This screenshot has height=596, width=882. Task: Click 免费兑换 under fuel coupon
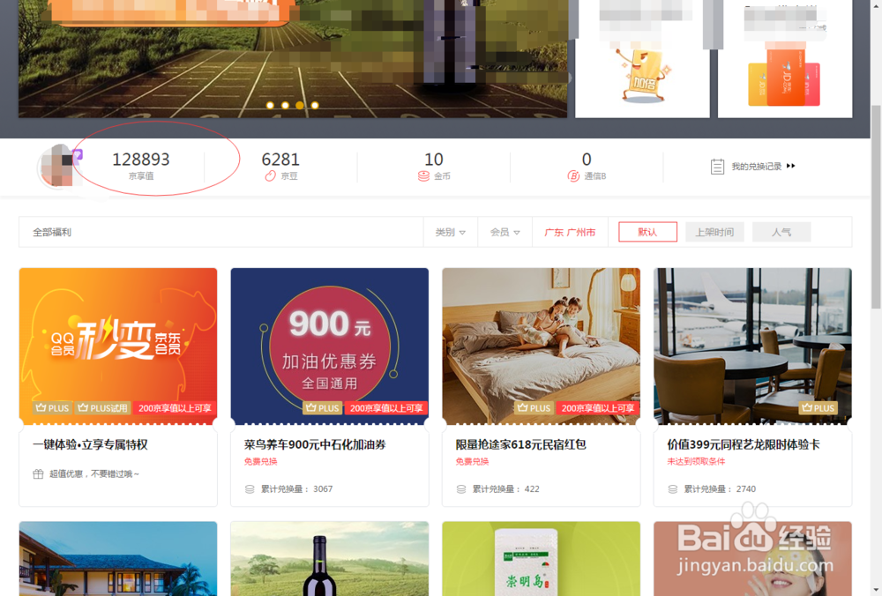(260, 462)
